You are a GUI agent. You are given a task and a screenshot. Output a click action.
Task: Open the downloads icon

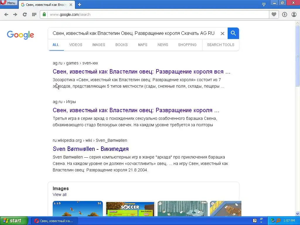pyautogui.click(x=284, y=15)
